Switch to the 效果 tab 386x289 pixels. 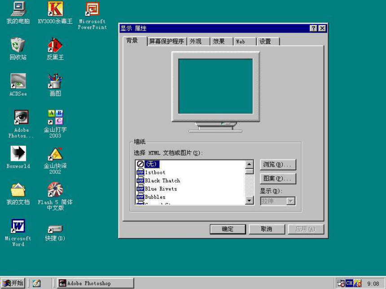pyautogui.click(x=222, y=41)
